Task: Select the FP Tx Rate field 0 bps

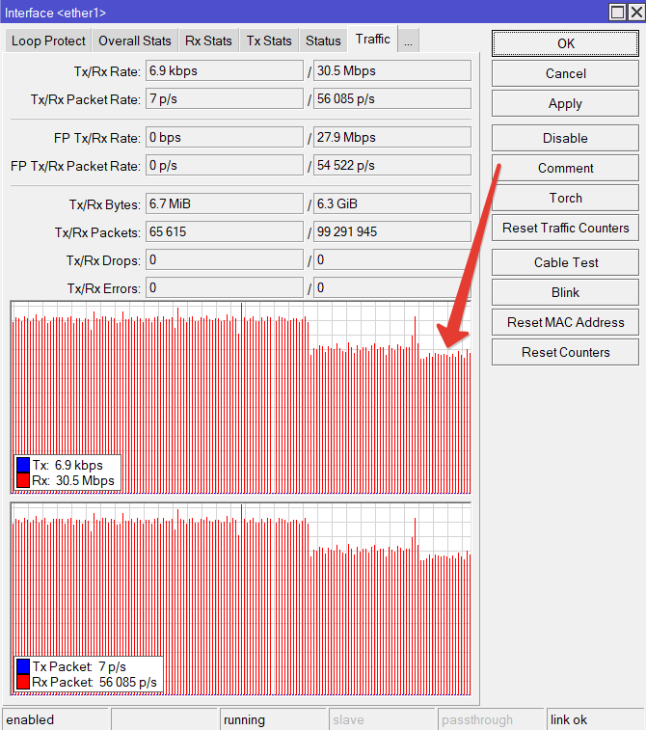Action: 225,137
